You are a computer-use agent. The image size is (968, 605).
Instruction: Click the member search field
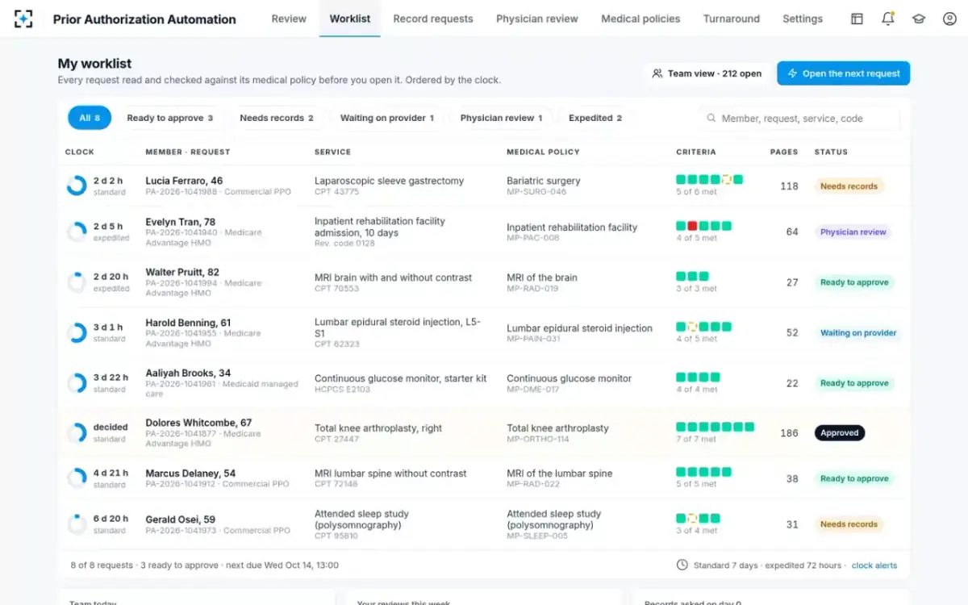[799, 118]
